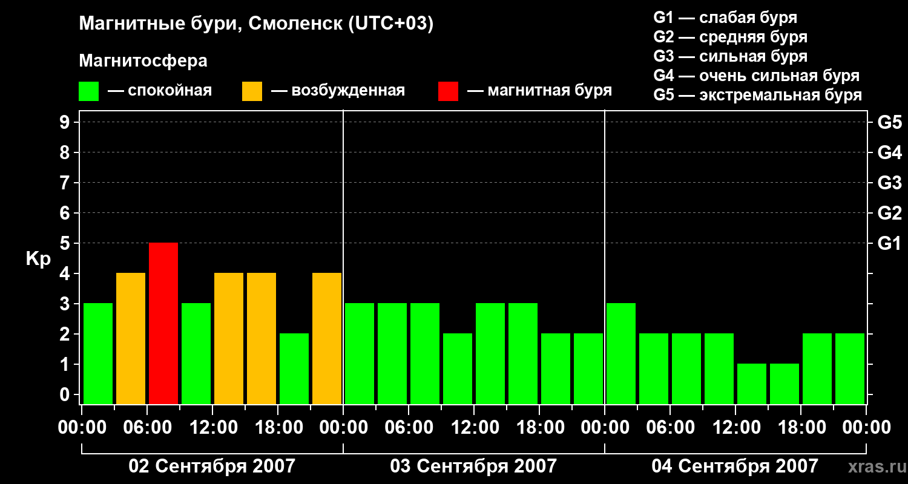Select the orange 21:00–00:00 bar on 02 September
908x484 pixels.
pyautogui.click(x=327, y=339)
